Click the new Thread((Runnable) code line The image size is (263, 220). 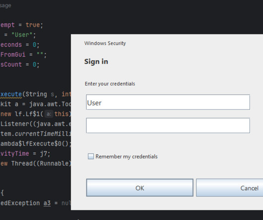coord(36,163)
